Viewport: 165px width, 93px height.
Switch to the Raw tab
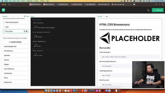point(106,17)
